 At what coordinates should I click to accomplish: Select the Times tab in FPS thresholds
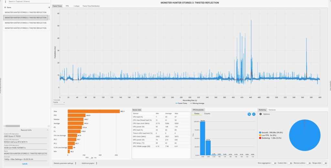197,114
